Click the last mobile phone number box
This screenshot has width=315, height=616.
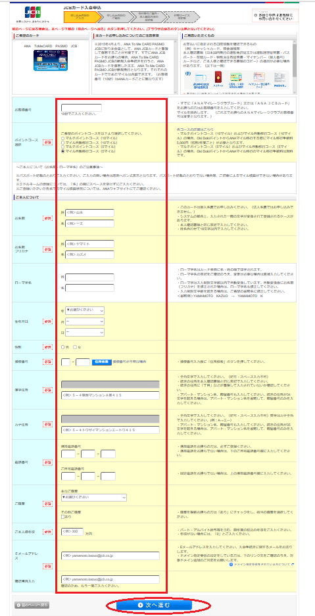(108, 454)
